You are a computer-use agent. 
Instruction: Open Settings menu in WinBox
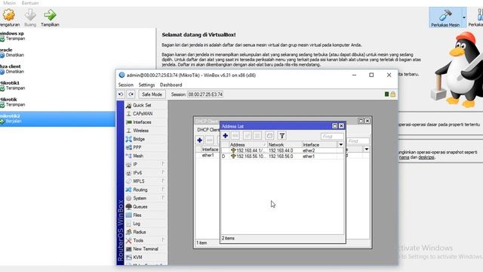pos(146,85)
